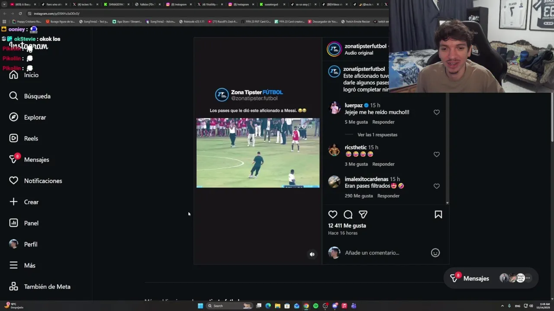554x311 pixels.
Task: Expand Ver las 1 respuestas
Action: click(x=377, y=135)
